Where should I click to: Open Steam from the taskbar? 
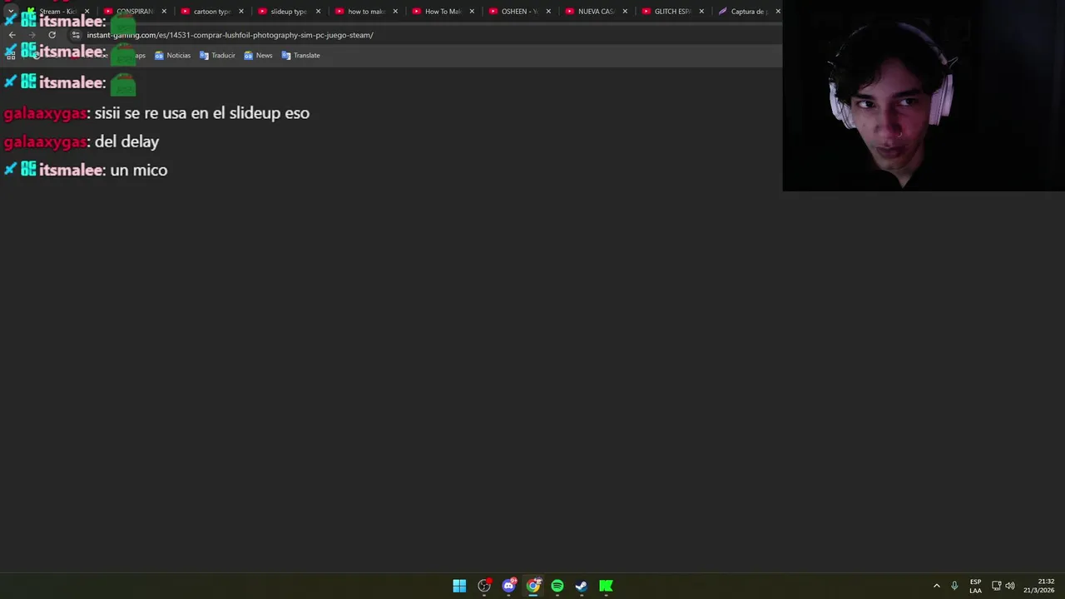[x=582, y=586]
